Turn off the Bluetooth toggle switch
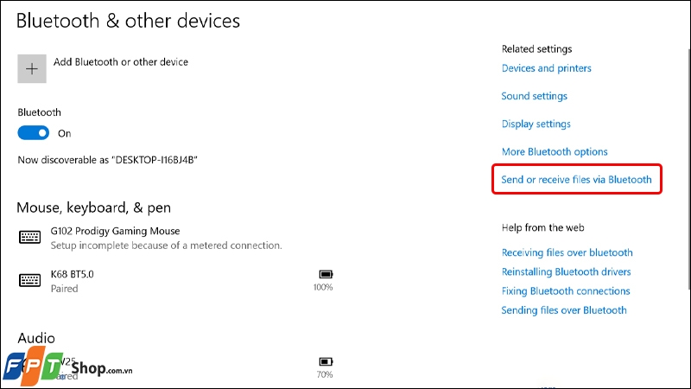Screen dimensions: 691x389 (x=34, y=133)
